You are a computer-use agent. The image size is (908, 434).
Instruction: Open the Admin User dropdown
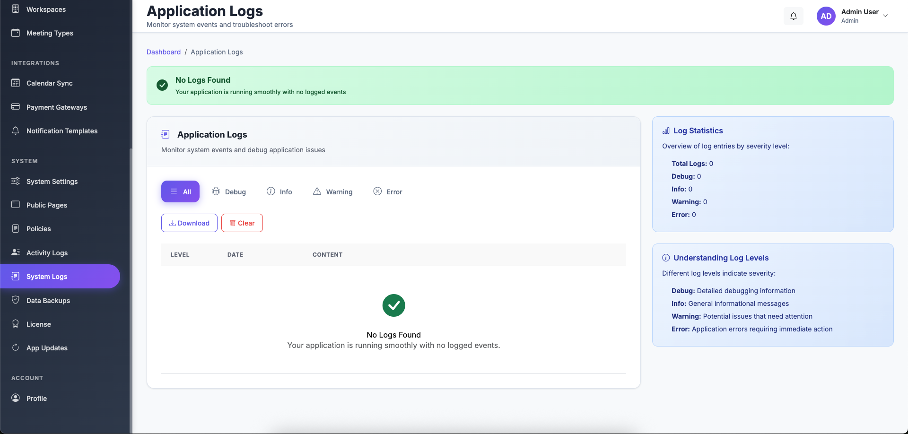tap(864, 16)
